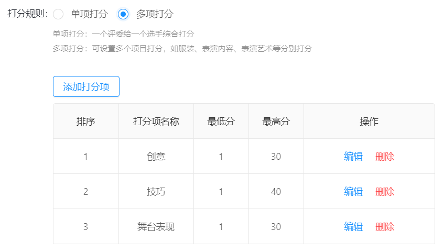The width and height of the screenshot is (444, 252).
Task: Select the 多项打分 radio button
Action: point(123,14)
